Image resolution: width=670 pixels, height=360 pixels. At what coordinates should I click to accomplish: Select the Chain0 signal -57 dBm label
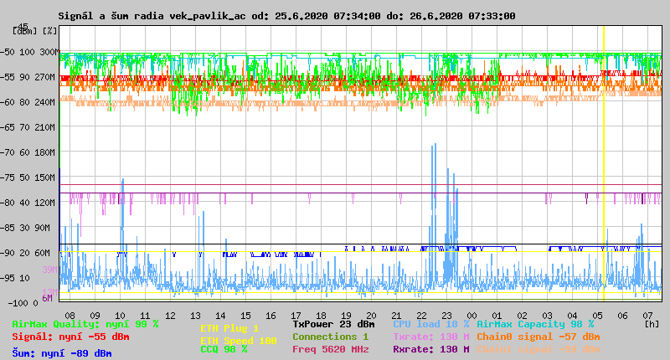[x=538, y=337]
